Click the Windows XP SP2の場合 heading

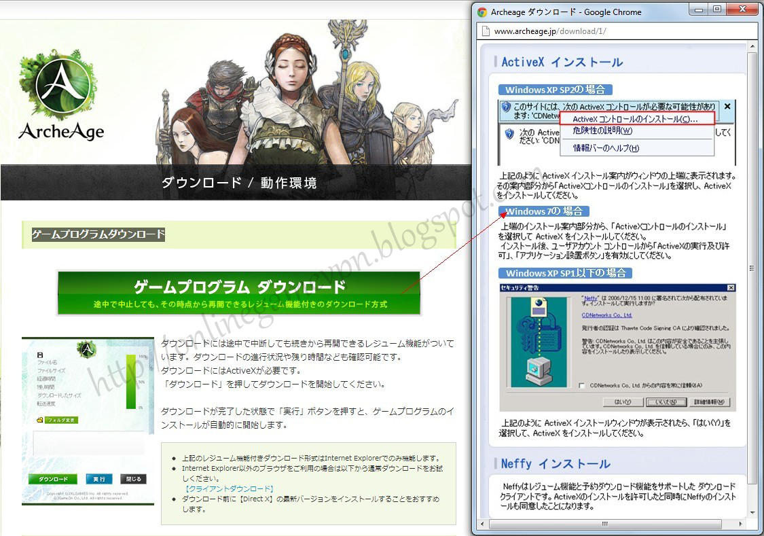coord(555,90)
